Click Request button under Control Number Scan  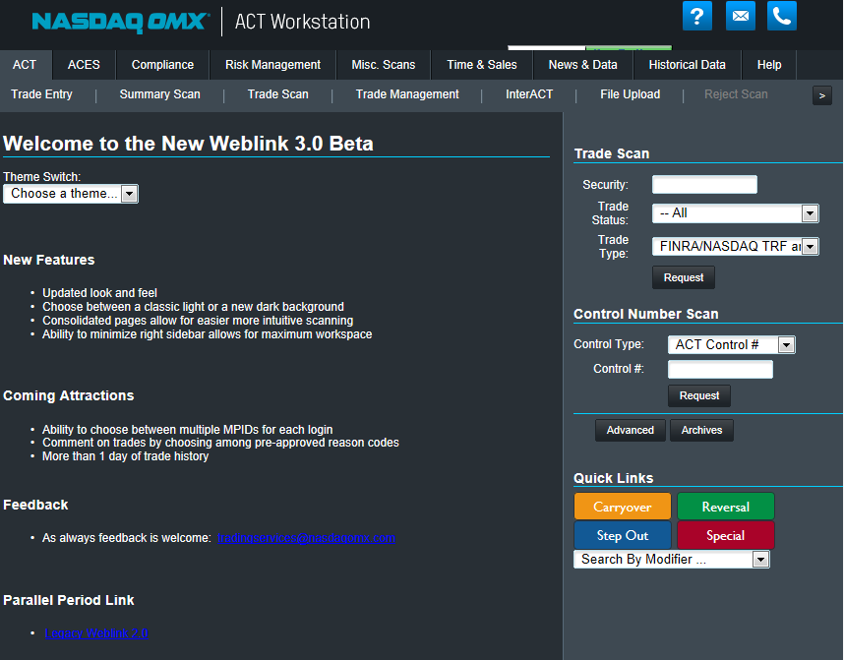point(699,395)
